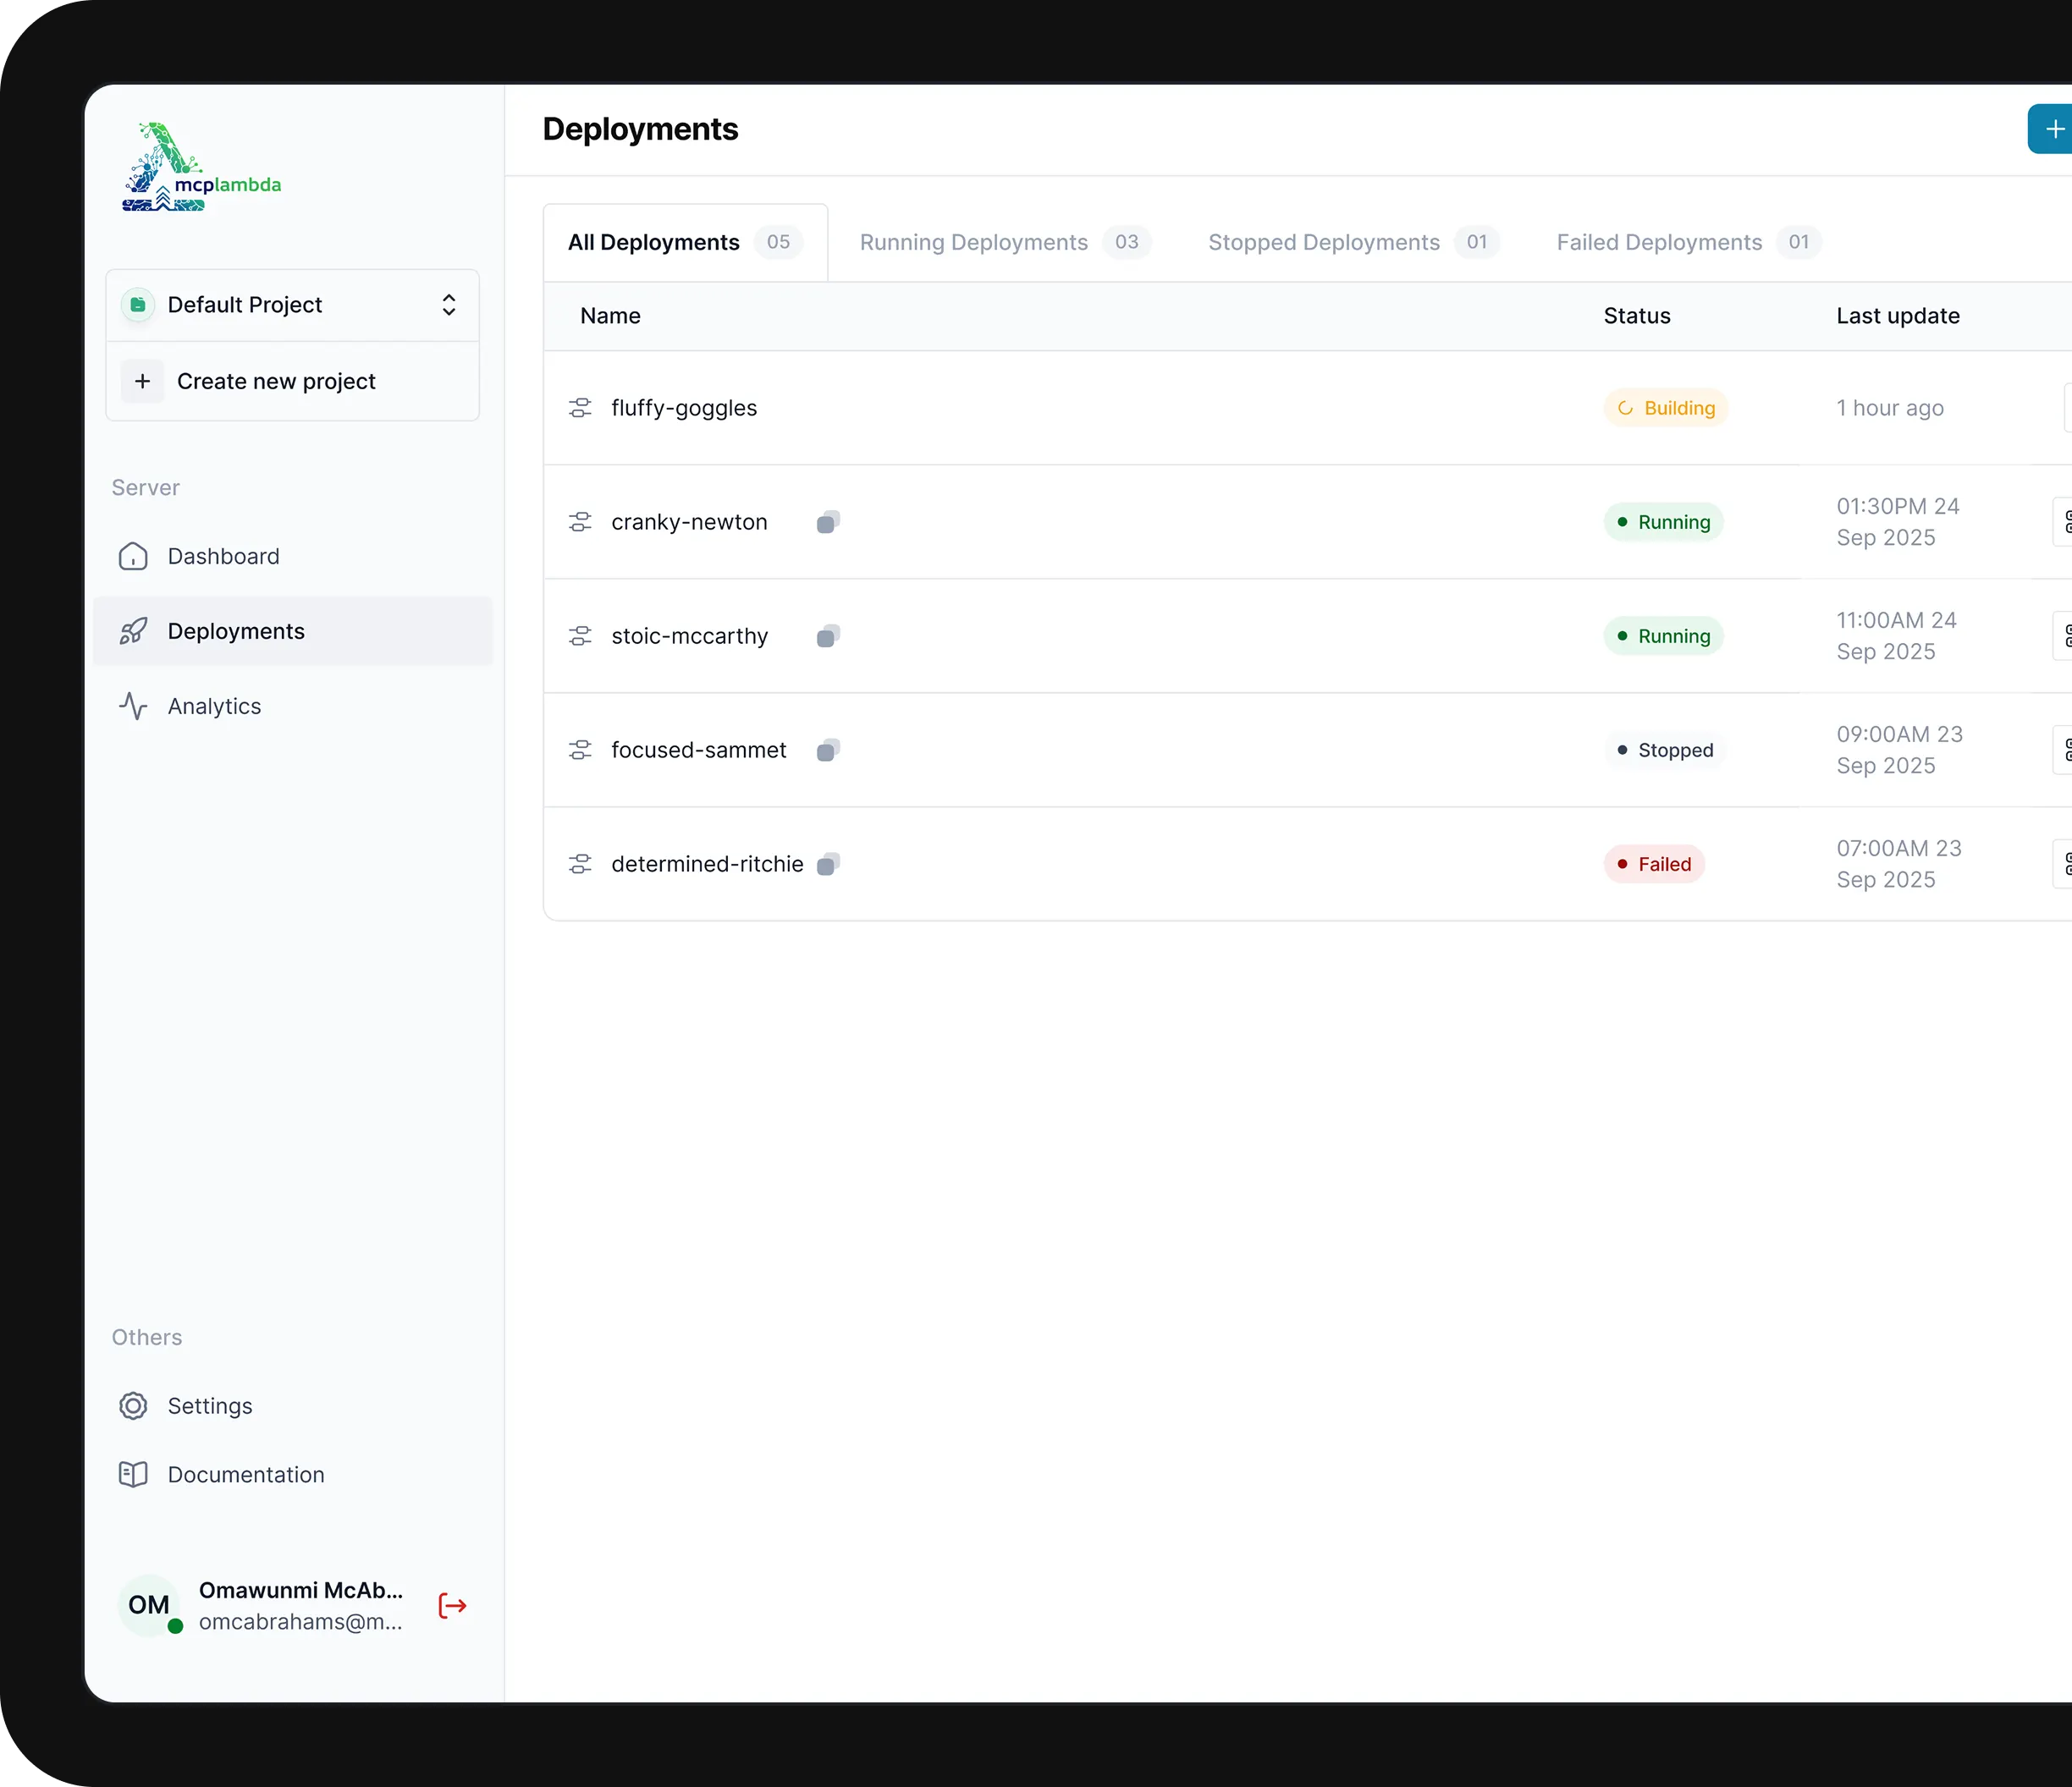
Task: Go to Analytics in the sidebar
Action: point(214,706)
